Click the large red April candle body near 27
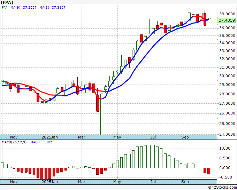237x190 pixels. click(x=98, y=103)
